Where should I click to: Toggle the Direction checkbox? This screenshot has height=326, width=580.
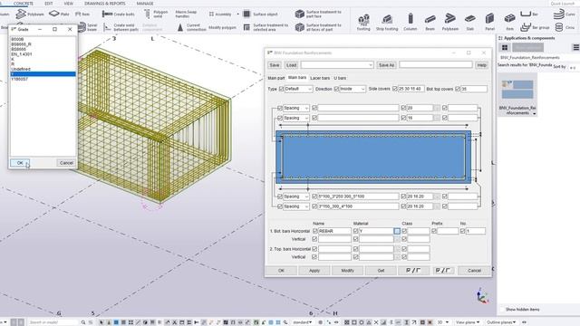(336, 89)
